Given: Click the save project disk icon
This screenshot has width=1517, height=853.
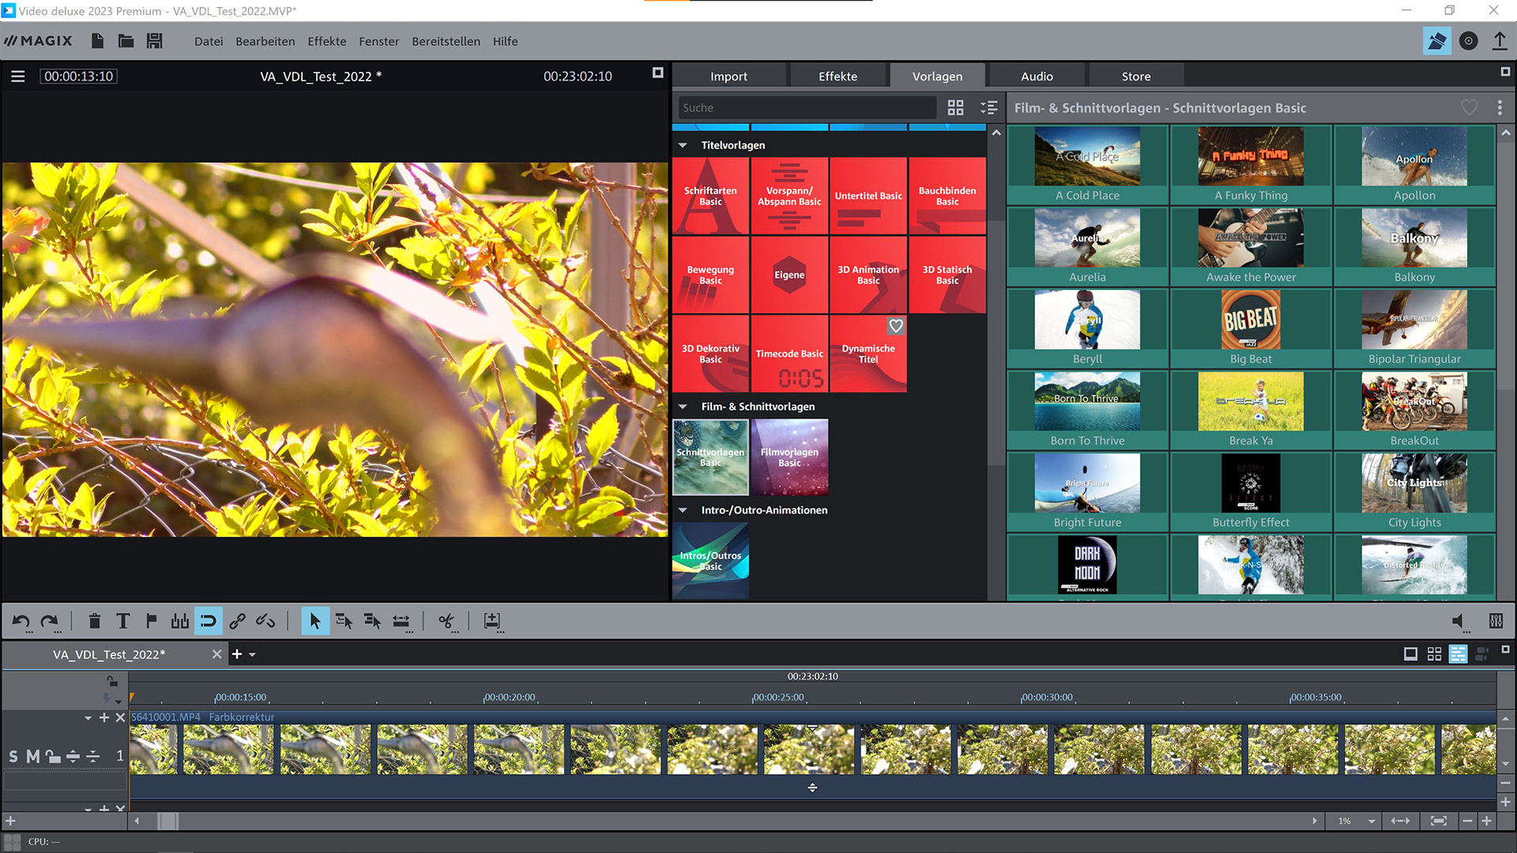Looking at the screenshot, I should [154, 41].
